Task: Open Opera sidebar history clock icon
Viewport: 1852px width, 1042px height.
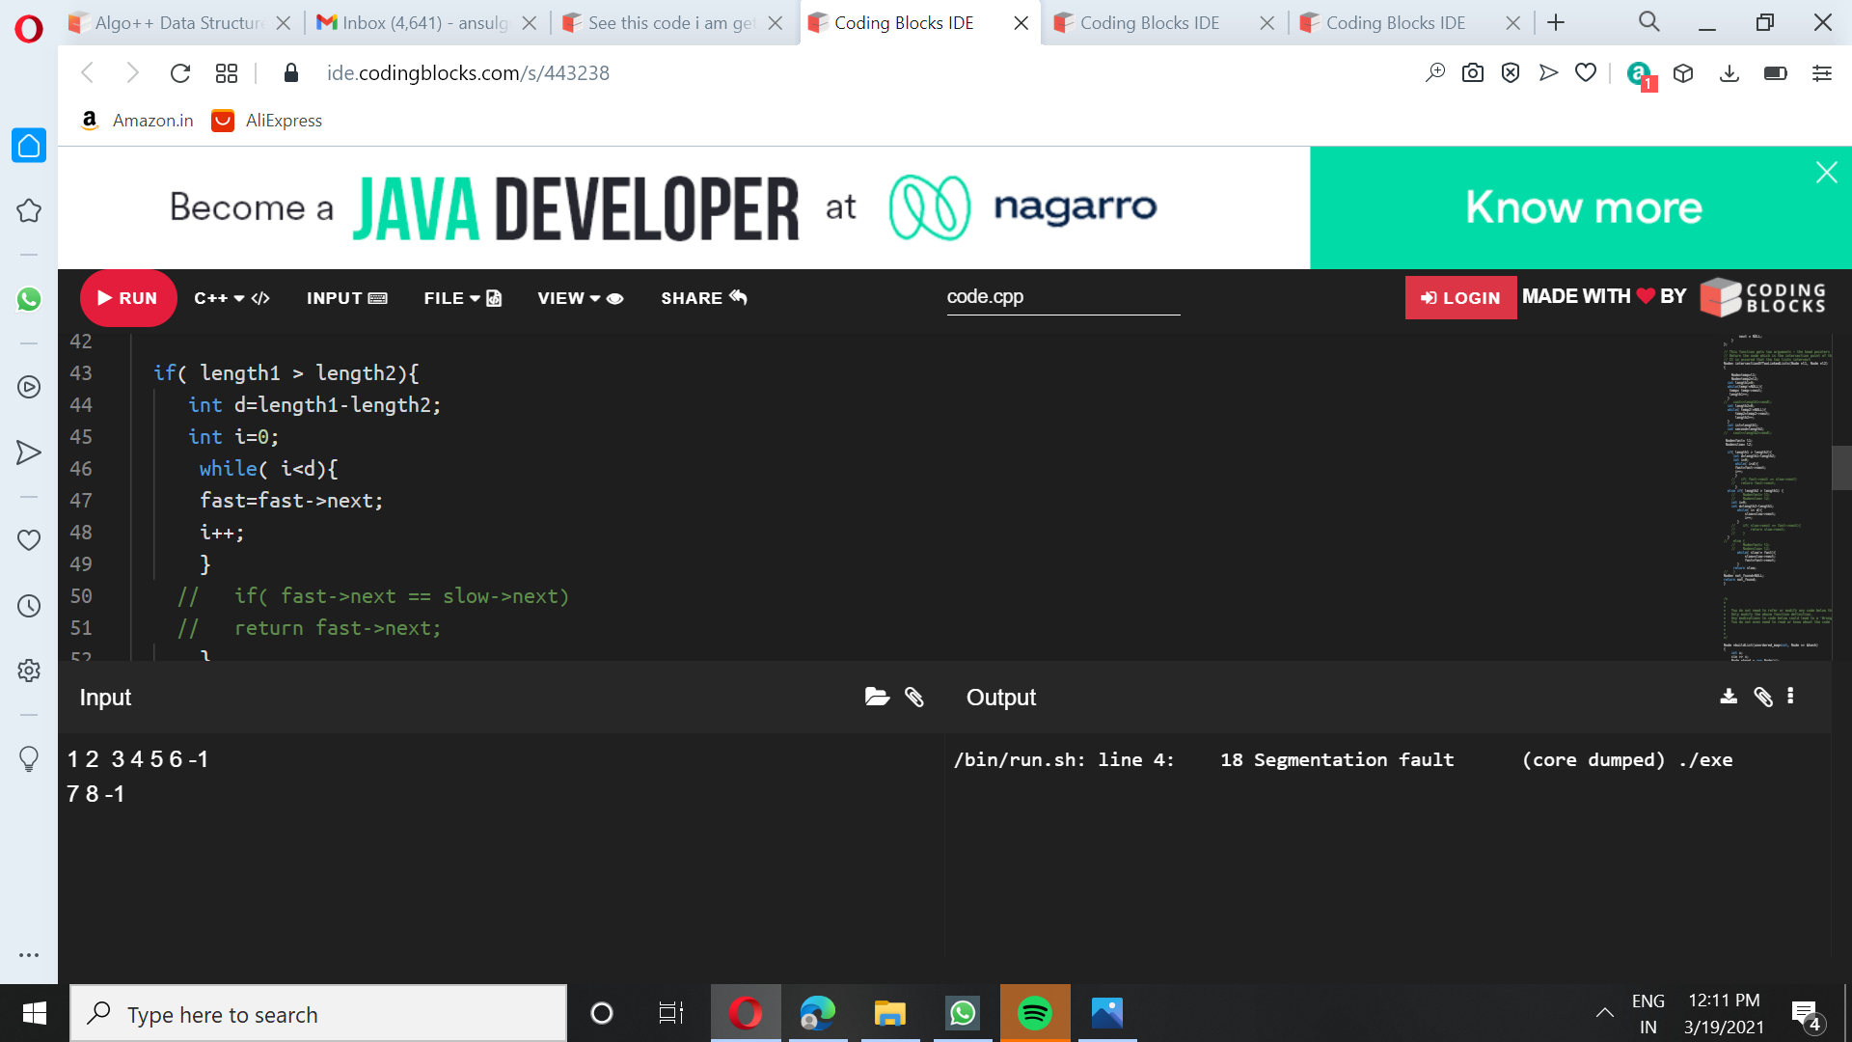Action: pos(29,606)
